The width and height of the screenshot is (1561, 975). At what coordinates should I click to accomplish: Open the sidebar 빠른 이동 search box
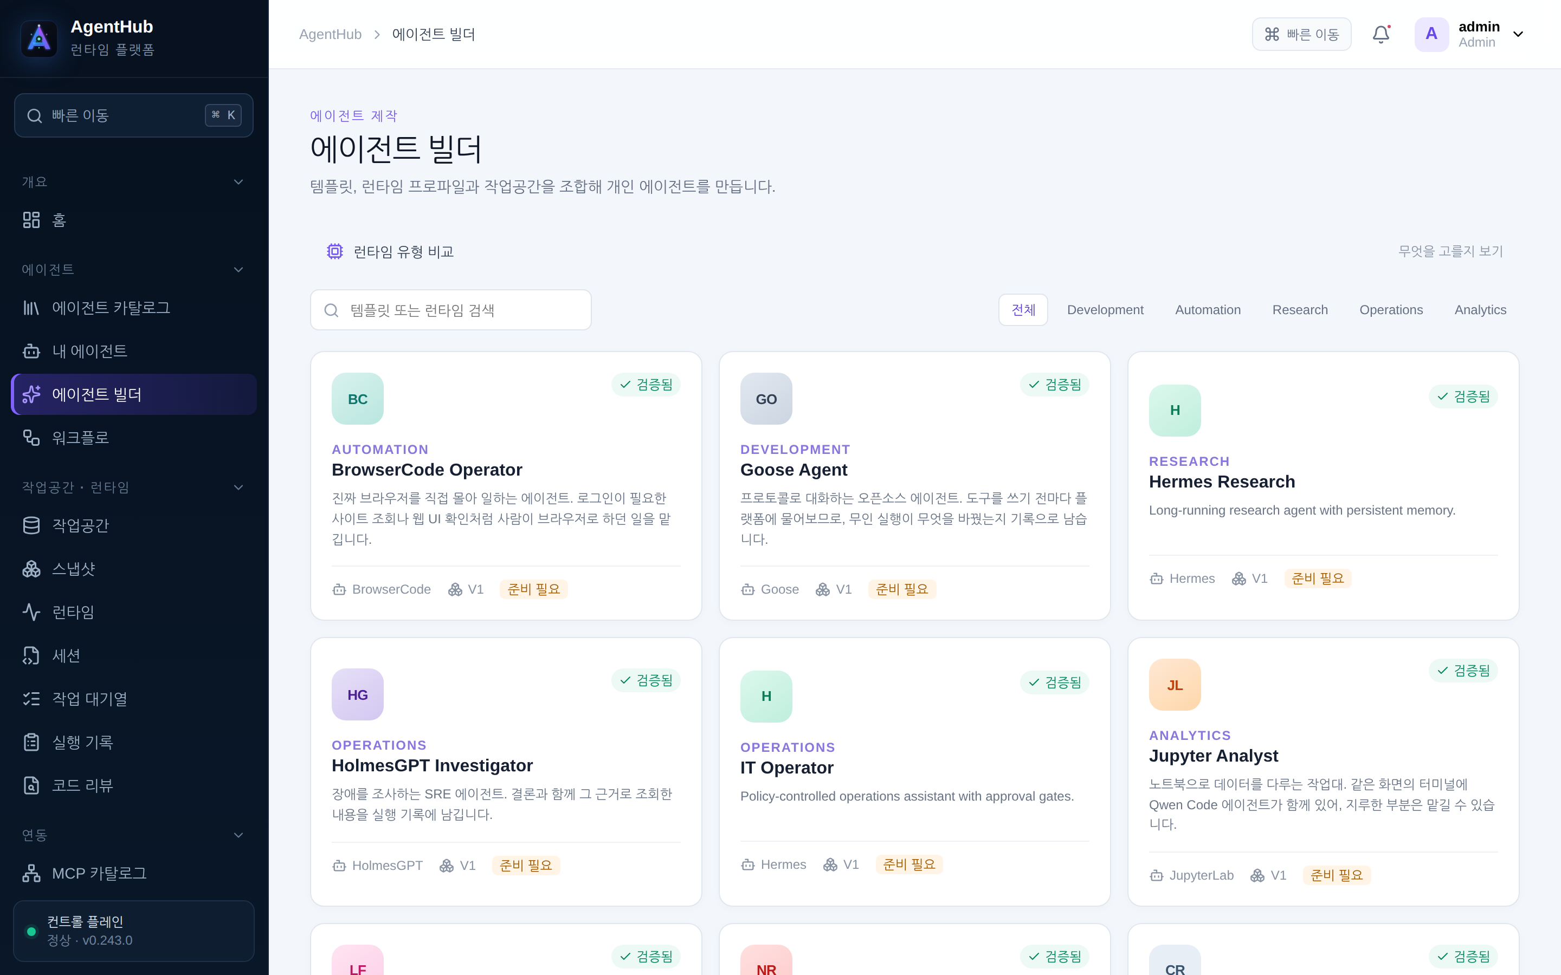[133, 115]
